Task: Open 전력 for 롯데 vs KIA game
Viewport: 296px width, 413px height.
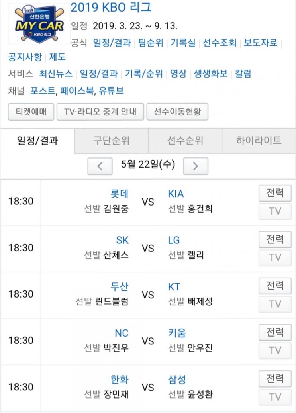Action: point(275,193)
